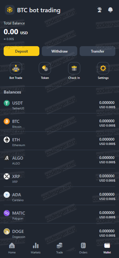The width and height of the screenshot is (119, 258).
Task: Click the Deposit button
Action: click(21, 51)
